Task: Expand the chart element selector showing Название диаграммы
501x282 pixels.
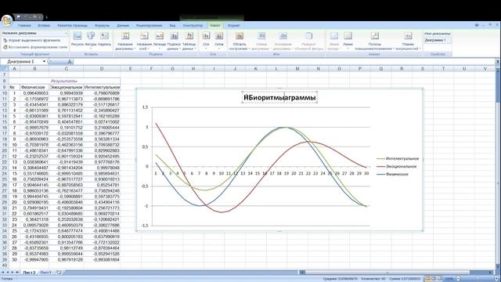Action: click(x=66, y=33)
